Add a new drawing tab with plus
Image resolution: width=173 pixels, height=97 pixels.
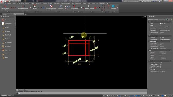coord(26,14)
